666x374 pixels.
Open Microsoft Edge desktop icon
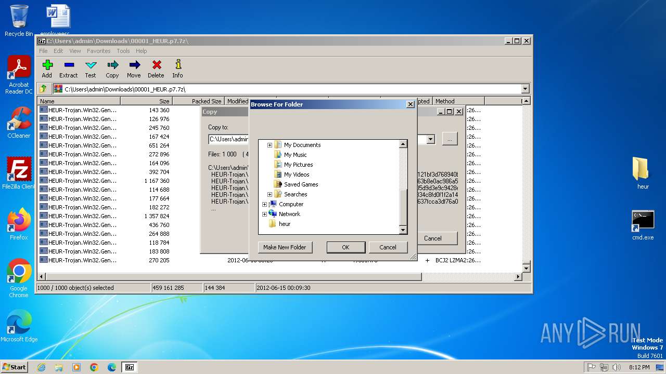click(x=19, y=326)
